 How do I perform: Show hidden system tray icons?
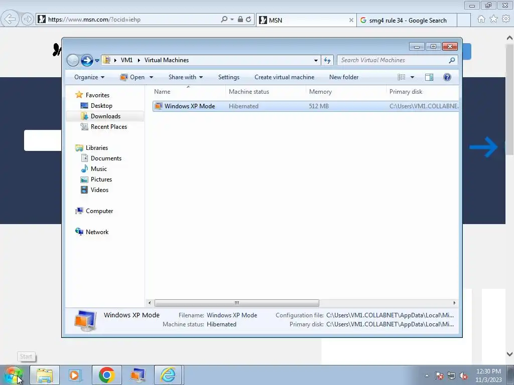click(x=427, y=376)
